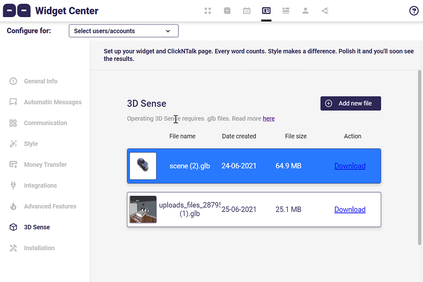Click the 'scene (2).glb' file name

pos(189,166)
